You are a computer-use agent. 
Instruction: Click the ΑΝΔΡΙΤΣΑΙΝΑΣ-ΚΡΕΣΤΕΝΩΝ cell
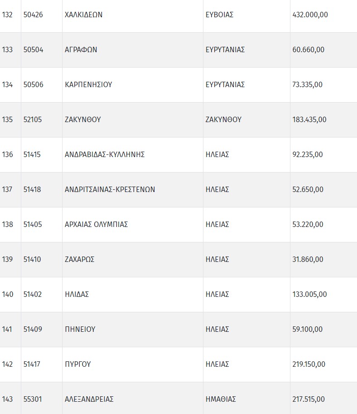tap(110, 189)
